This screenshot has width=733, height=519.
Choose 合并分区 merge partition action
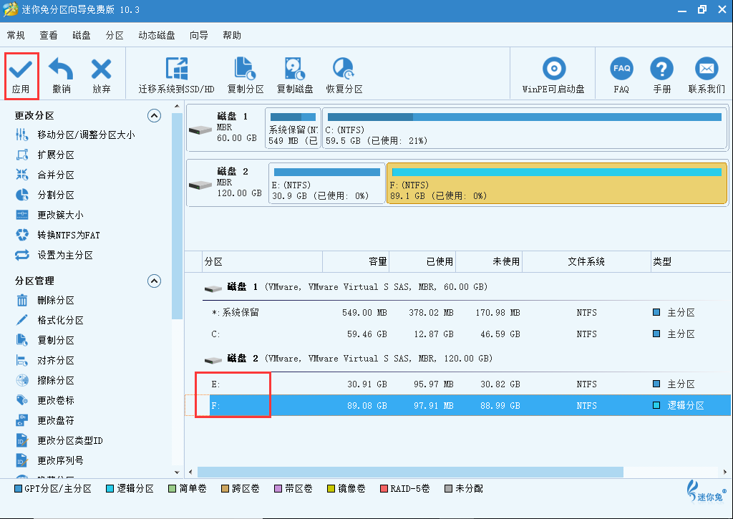pos(45,175)
